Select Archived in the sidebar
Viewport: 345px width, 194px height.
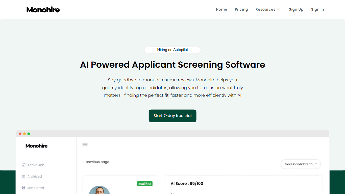click(32, 176)
